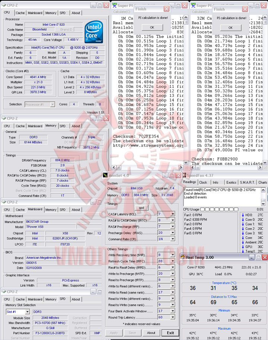The image size is (268, 340).
Task: Click the Core 2 temperature arrow icon in SpeedFan
Action: tap(243, 229)
